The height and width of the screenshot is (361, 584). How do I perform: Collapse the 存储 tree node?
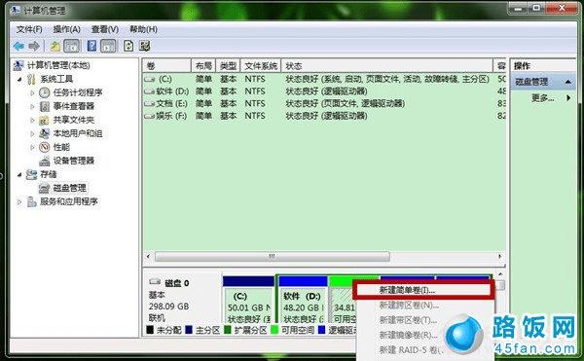tap(19, 174)
